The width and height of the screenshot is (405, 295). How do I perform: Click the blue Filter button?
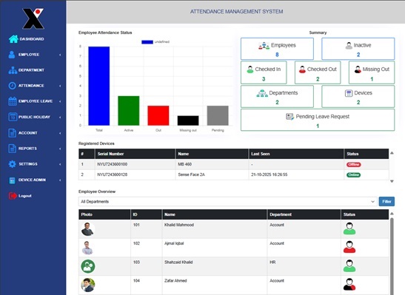click(x=386, y=202)
